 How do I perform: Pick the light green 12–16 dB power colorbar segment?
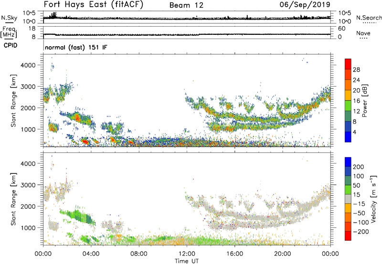[x=348, y=106]
